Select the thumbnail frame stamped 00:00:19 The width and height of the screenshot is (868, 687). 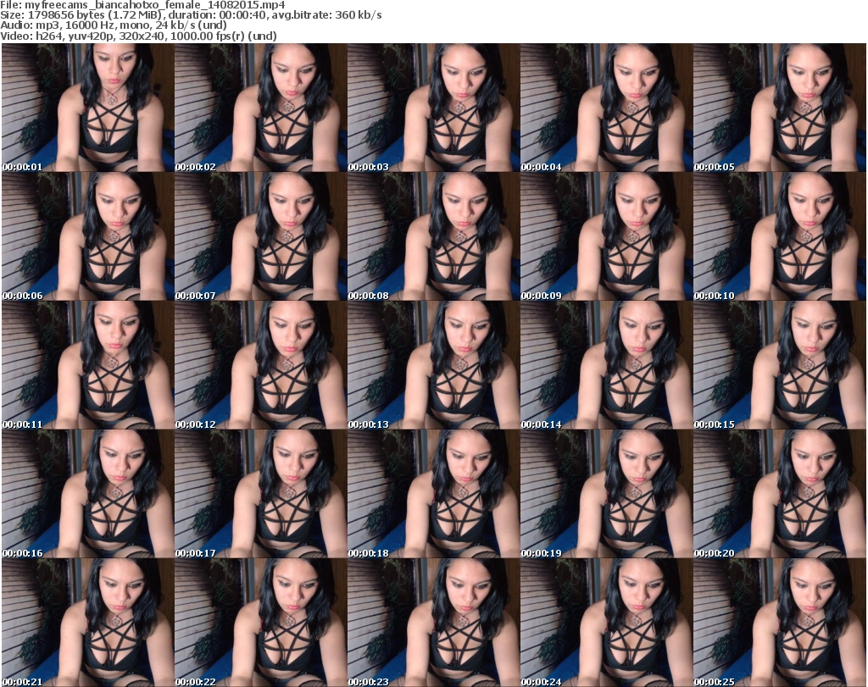pyautogui.click(x=605, y=495)
